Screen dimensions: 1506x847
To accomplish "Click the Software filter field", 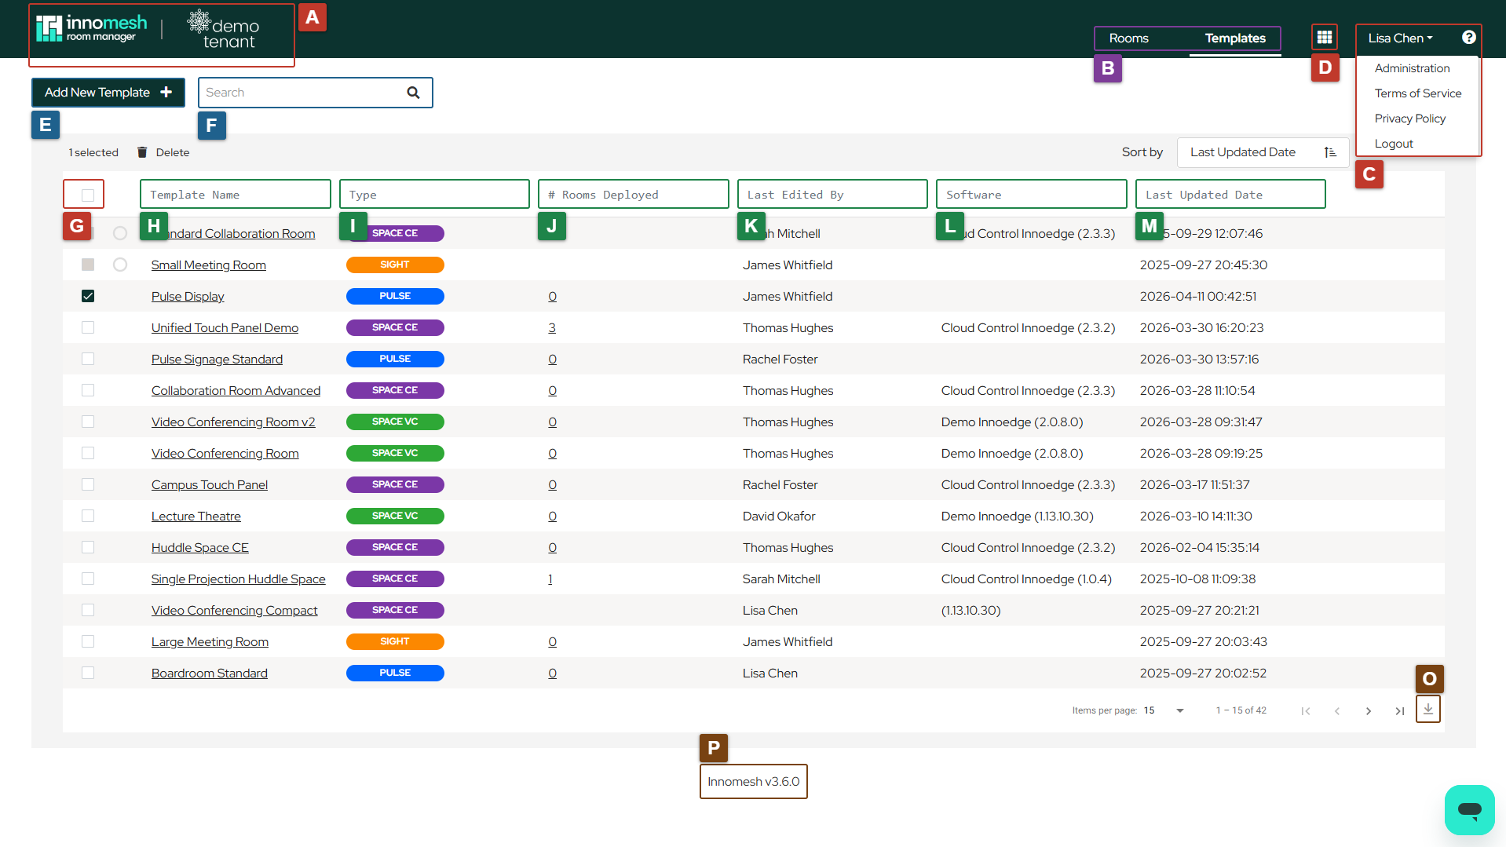I will click(x=1032, y=195).
